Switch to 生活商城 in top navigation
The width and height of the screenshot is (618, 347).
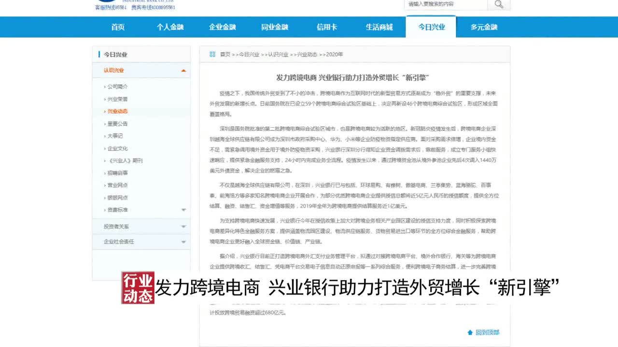coord(379,27)
